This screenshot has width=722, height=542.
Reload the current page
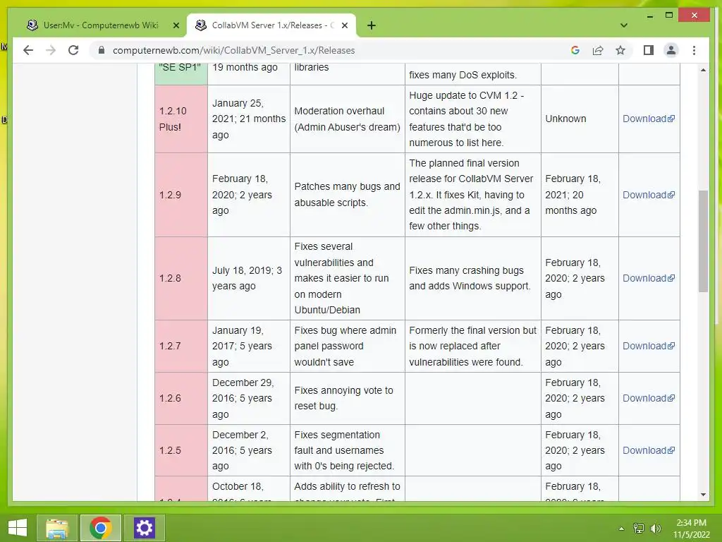pyautogui.click(x=73, y=50)
